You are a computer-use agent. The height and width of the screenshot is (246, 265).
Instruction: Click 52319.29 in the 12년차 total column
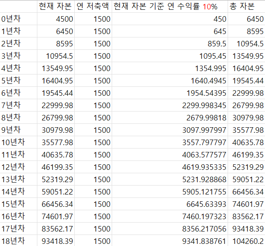click(246, 167)
